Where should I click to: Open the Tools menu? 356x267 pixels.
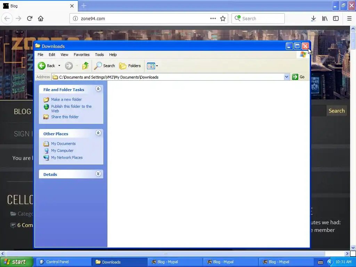99,55
